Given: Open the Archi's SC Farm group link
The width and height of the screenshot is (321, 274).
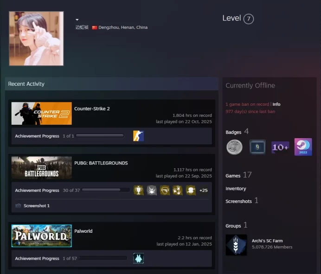Looking at the screenshot, I should coord(267,241).
